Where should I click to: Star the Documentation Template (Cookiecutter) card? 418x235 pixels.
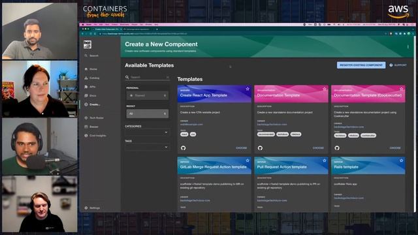point(401,89)
